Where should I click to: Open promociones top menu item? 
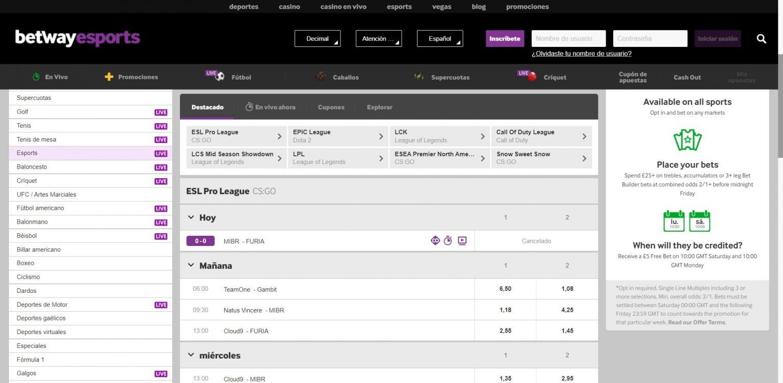[528, 7]
